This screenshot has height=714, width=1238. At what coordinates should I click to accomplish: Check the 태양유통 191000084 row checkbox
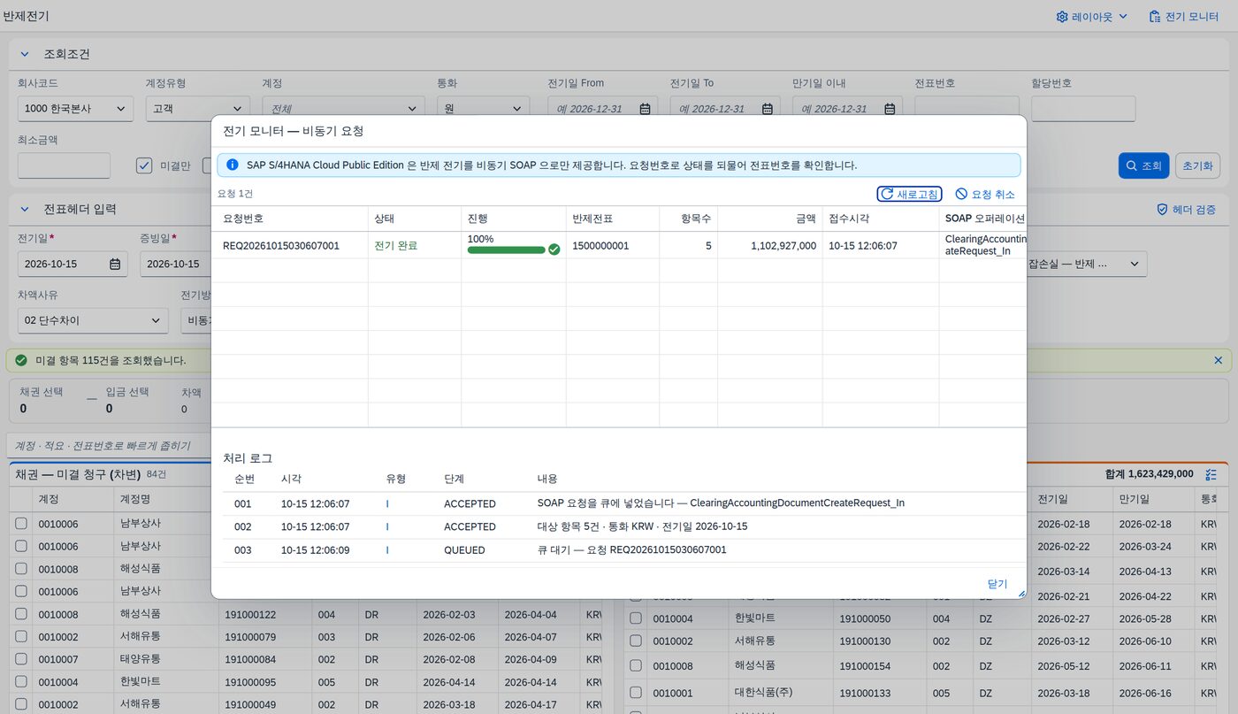21,660
